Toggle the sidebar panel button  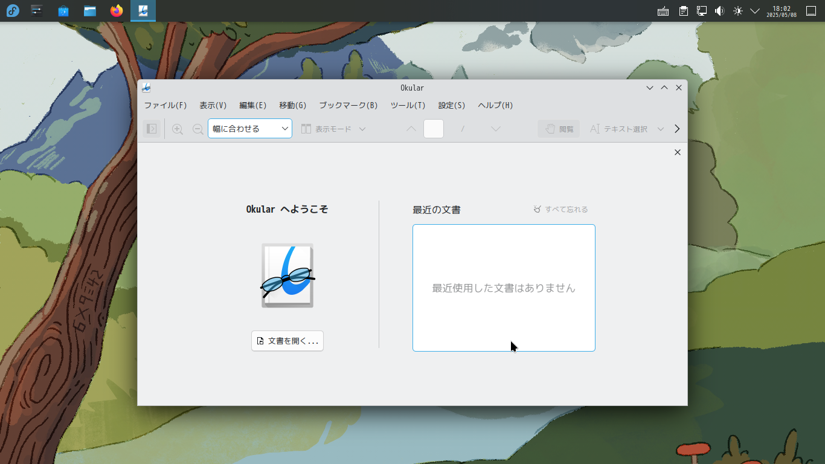[152, 129]
